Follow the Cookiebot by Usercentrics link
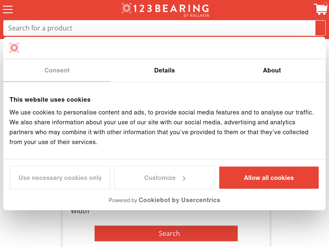The image size is (329, 247). click(x=179, y=200)
